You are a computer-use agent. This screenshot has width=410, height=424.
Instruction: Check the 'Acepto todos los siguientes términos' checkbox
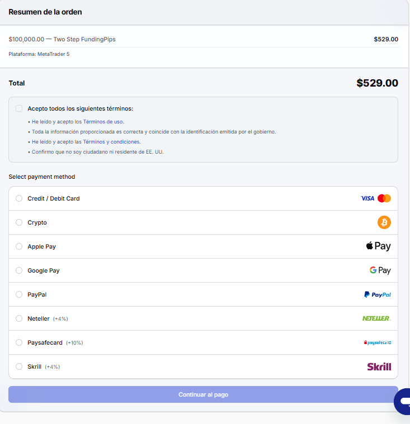tap(19, 108)
